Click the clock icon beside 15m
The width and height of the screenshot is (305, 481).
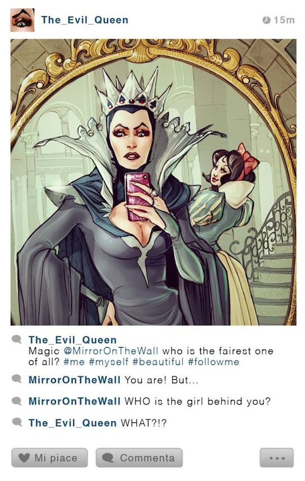click(x=266, y=20)
